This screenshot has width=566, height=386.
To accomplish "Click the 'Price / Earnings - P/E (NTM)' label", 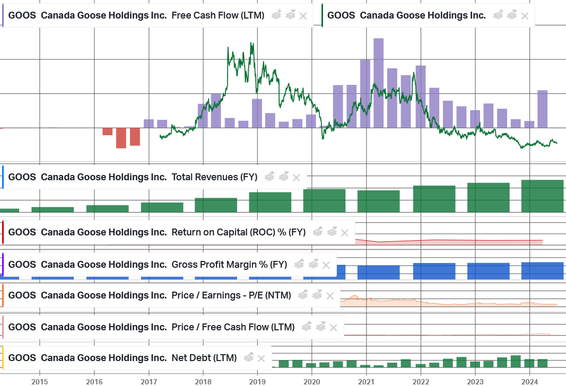I will (x=231, y=295).
